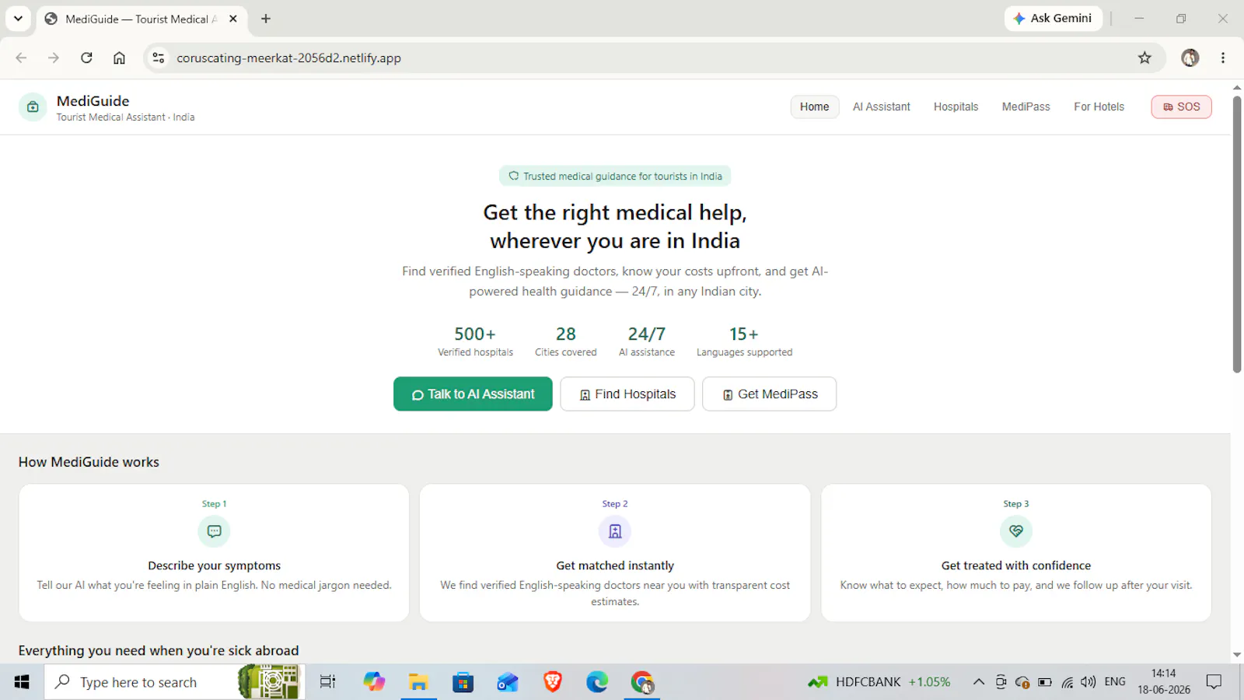Viewport: 1244px width, 700px height.
Task: Open the AI Assistant nav page
Action: click(882, 107)
